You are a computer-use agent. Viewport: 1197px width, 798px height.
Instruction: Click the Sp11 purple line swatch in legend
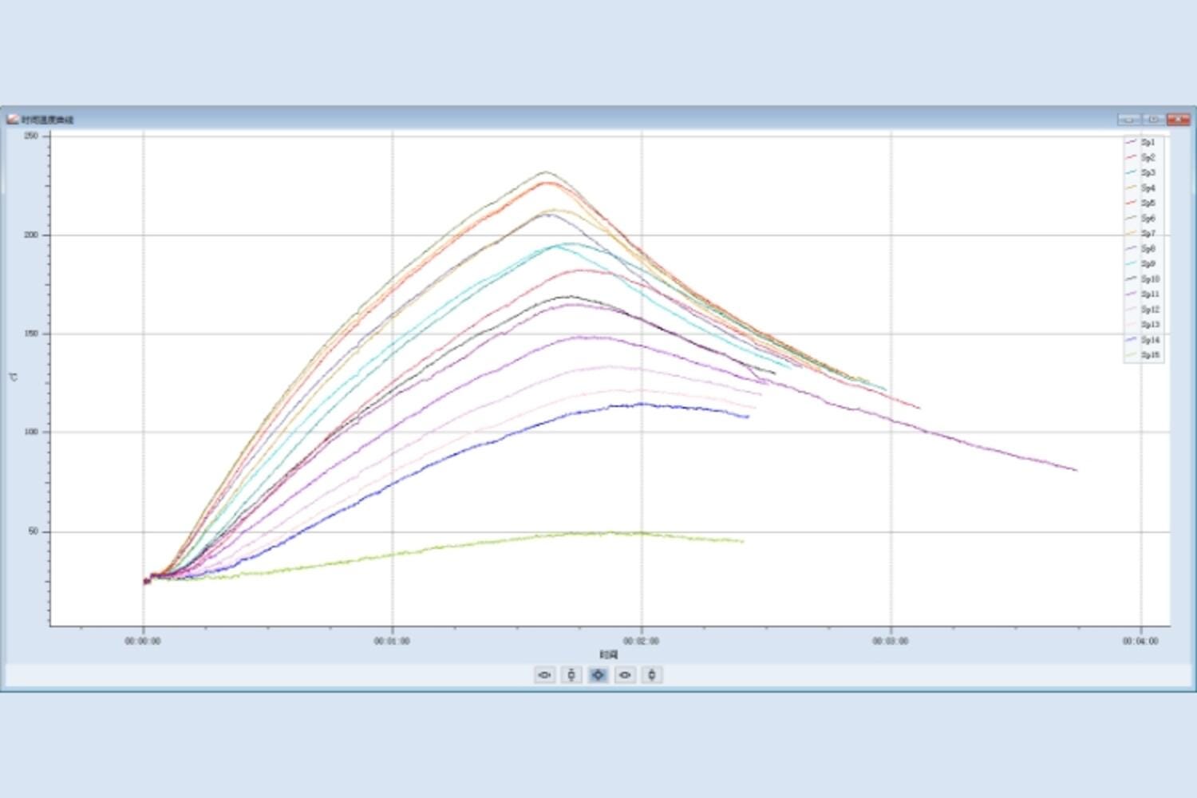[x=1131, y=294]
